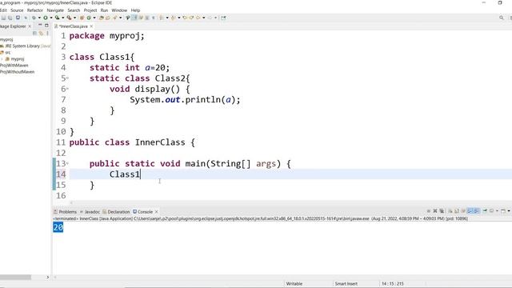Collapse all in Package Explorer
This screenshot has width=512, height=288.
34,33
